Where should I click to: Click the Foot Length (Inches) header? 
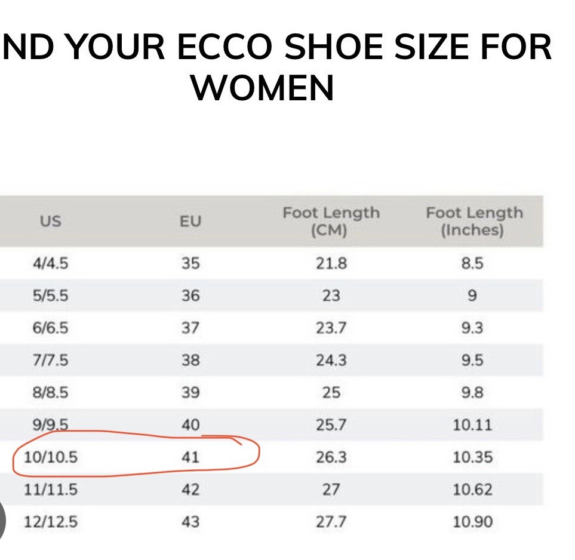coord(473,221)
